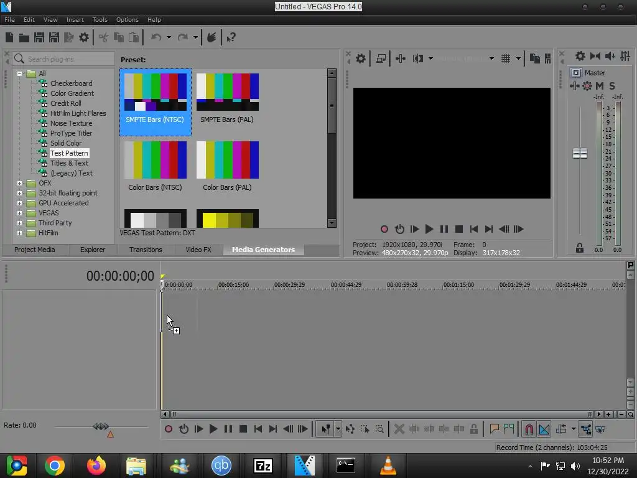The height and width of the screenshot is (478, 637).
Task: Toggle Ignore Event Grouping button
Action: click(x=600, y=429)
